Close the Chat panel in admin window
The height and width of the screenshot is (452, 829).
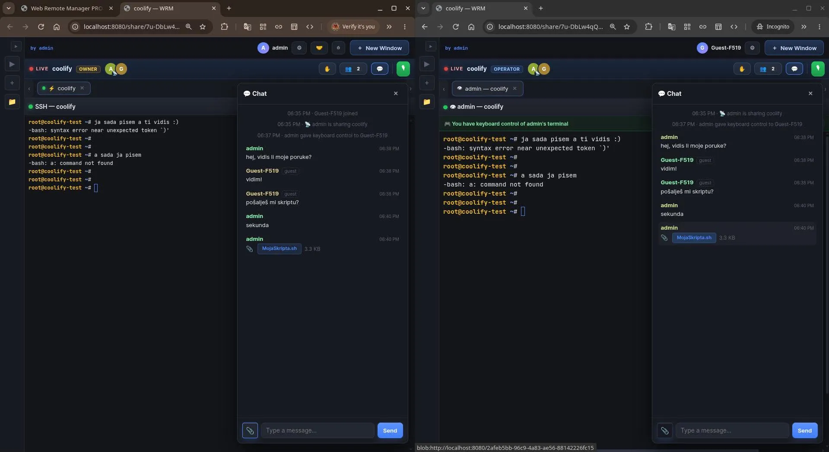(x=396, y=93)
